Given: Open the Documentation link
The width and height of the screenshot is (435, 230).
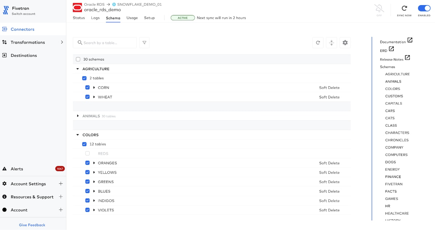Looking at the screenshot, I should point(393,42).
